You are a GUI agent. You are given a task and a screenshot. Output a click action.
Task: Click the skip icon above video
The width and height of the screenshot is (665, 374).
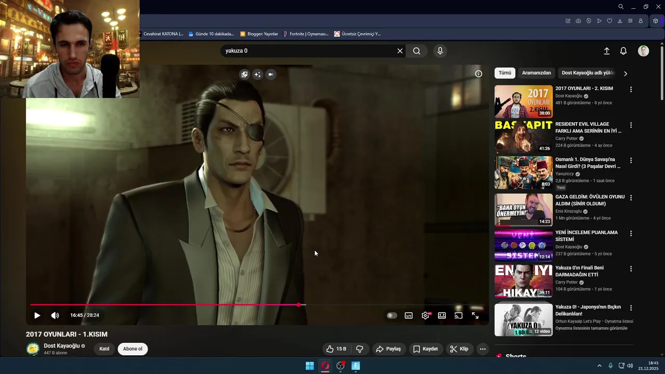pyautogui.click(x=270, y=74)
